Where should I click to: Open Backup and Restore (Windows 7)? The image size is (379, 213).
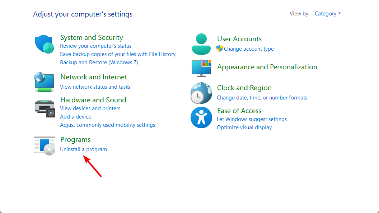(x=99, y=62)
